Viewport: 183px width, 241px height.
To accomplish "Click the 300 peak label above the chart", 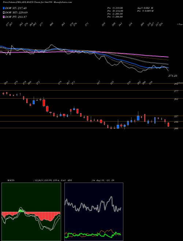I will point(52,24).
